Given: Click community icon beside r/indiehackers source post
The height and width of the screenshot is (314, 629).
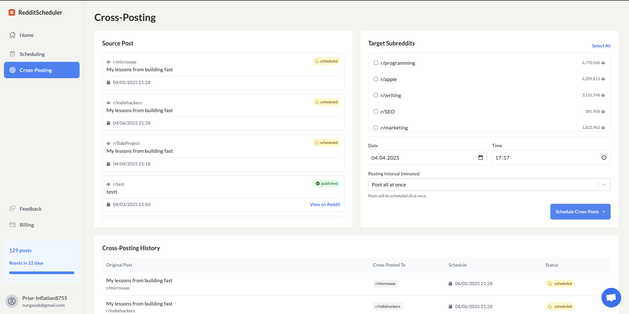Looking at the screenshot, I should coord(108,103).
